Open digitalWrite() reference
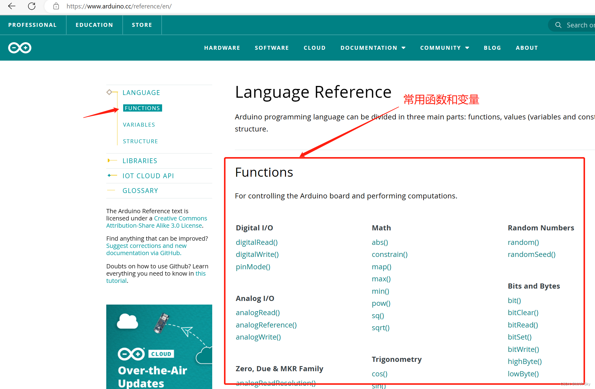Screen dimensions: 595x389 click(257, 255)
